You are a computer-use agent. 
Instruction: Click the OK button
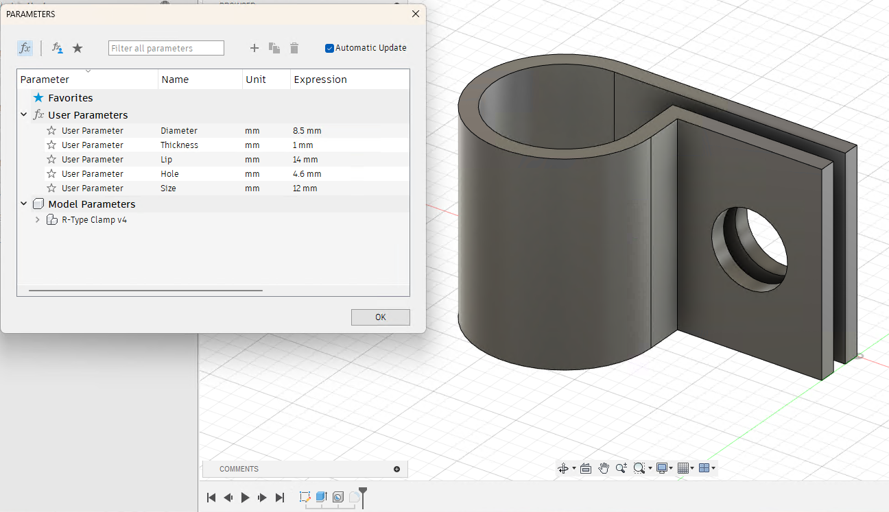(x=380, y=317)
